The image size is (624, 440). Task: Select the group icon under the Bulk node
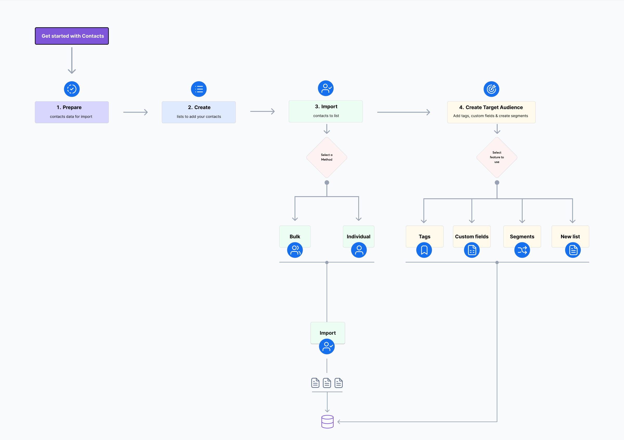coord(295,250)
